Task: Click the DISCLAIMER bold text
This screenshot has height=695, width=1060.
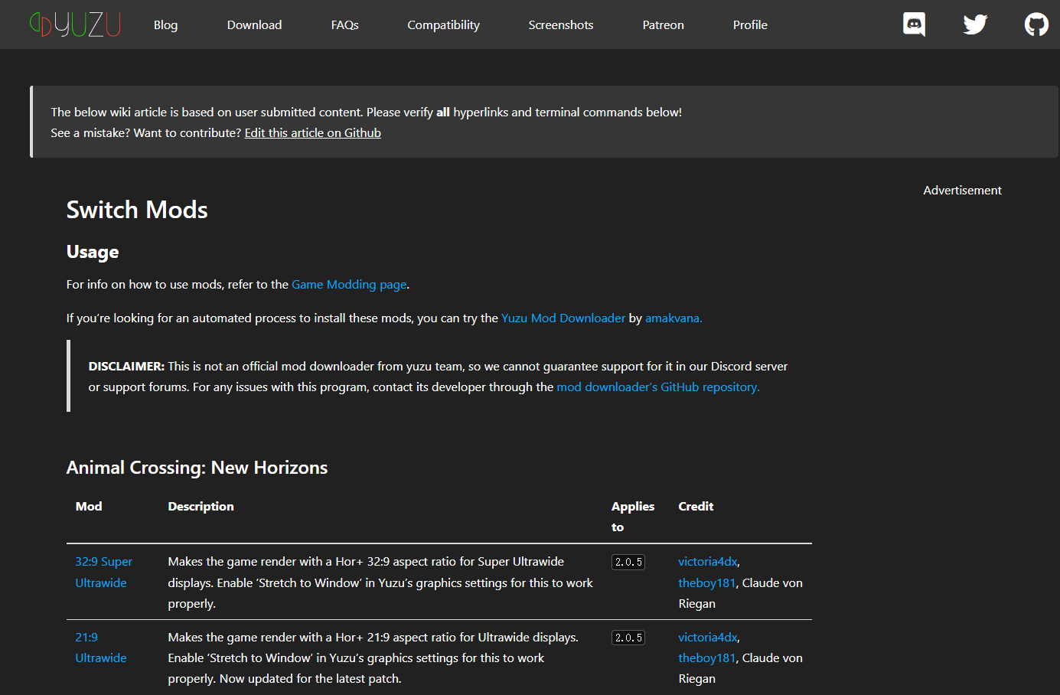Action: [126, 366]
